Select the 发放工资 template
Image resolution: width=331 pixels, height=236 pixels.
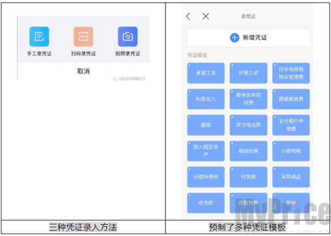click(x=206, y=73)
